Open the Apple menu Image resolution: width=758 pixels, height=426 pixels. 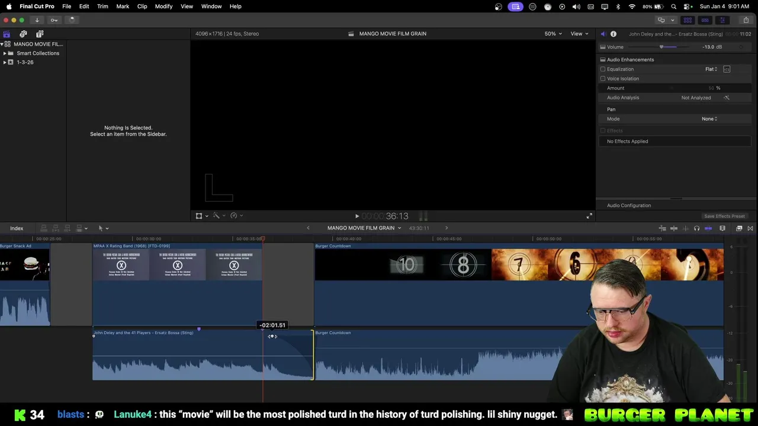tap(8, 7)
